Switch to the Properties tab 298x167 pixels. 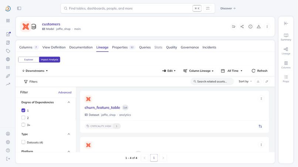(120, 47)
